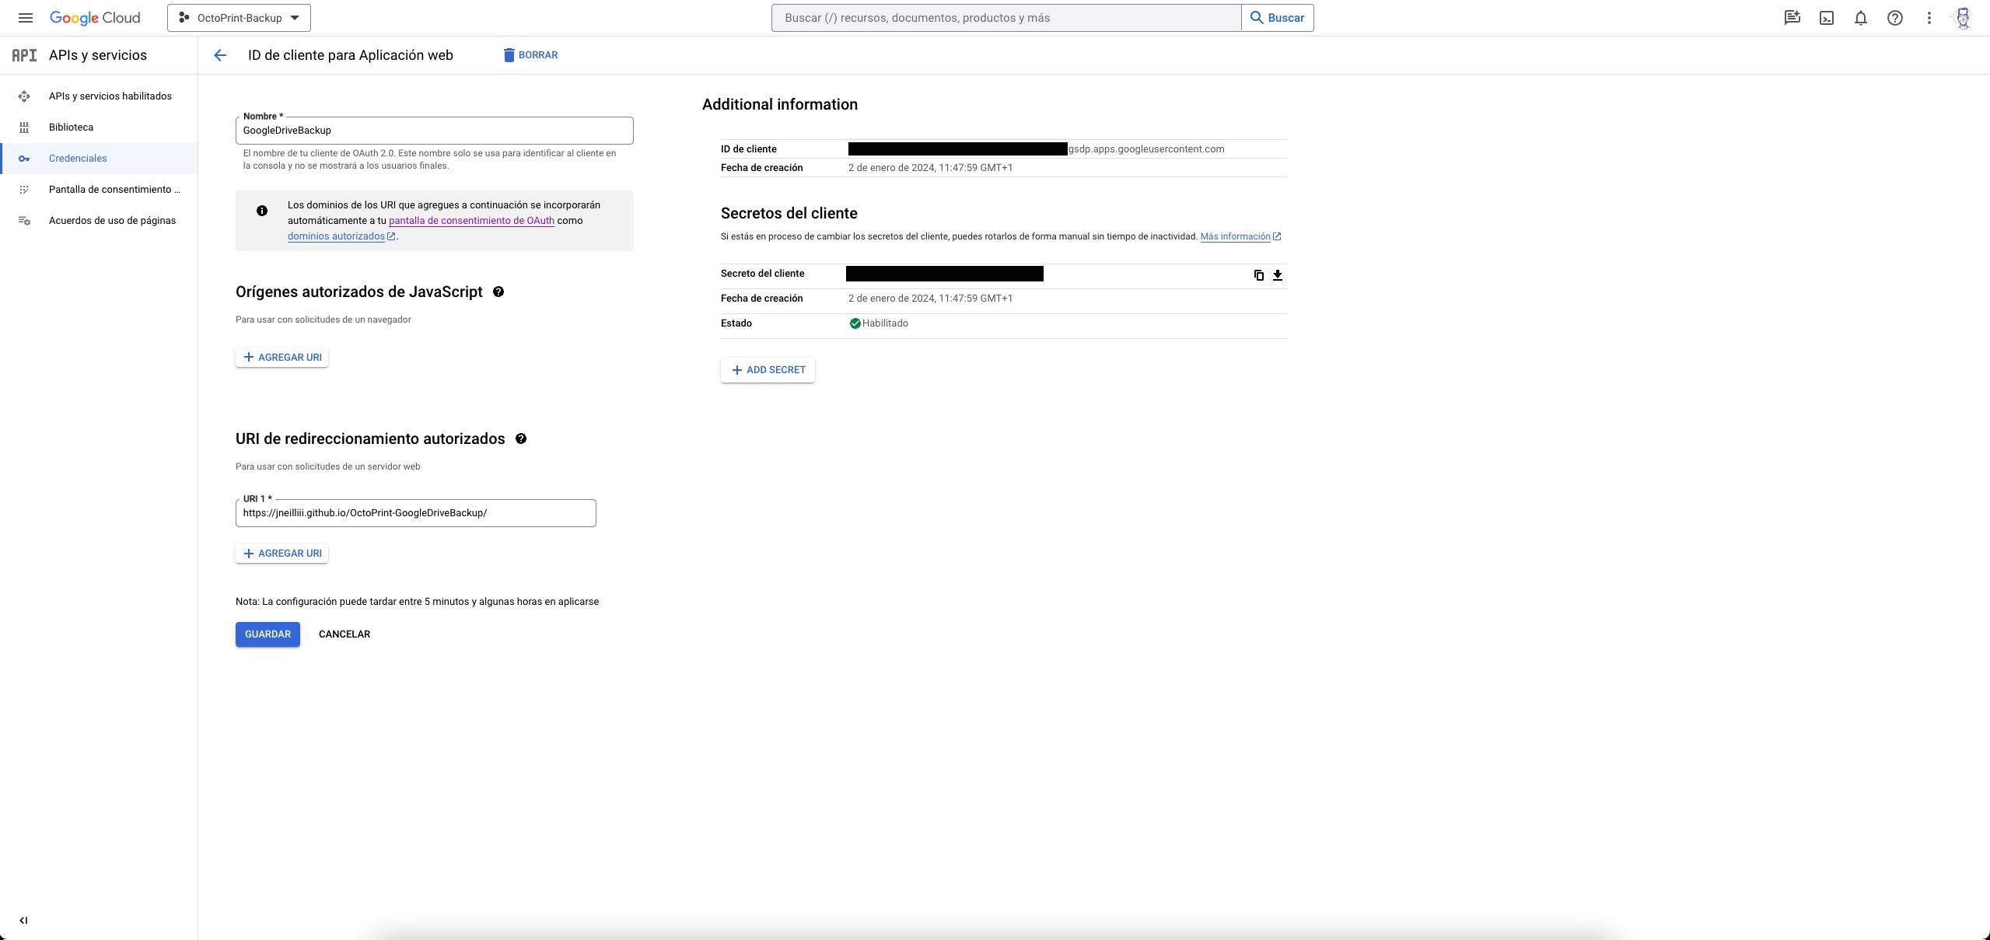This screenshot has width=1990, height=940.
Task: Open the notifications bell
Action: tap(1861, 18)
